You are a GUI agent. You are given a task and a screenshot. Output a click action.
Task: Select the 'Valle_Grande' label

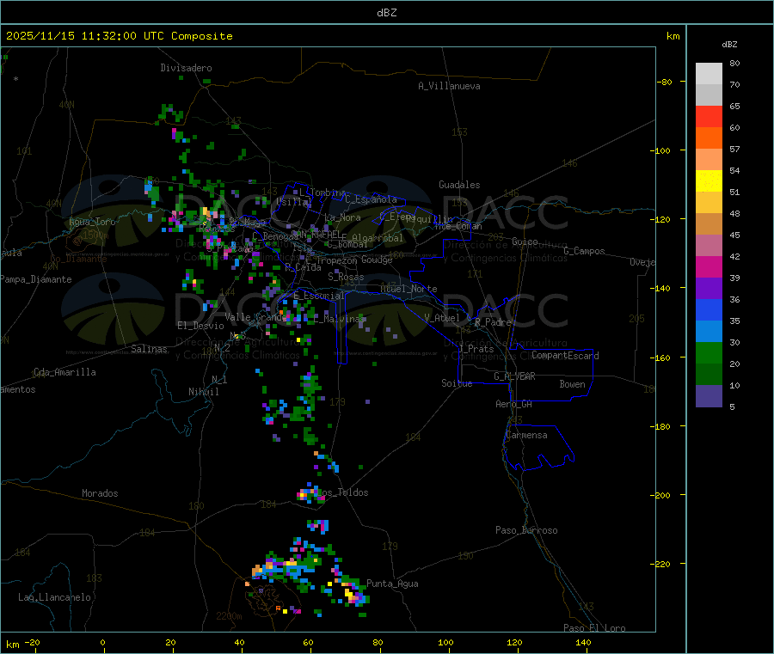pyautogui.click(x=256, y=317)
